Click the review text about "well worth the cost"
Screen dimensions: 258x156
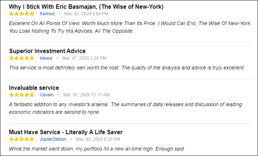pos(127,68)
